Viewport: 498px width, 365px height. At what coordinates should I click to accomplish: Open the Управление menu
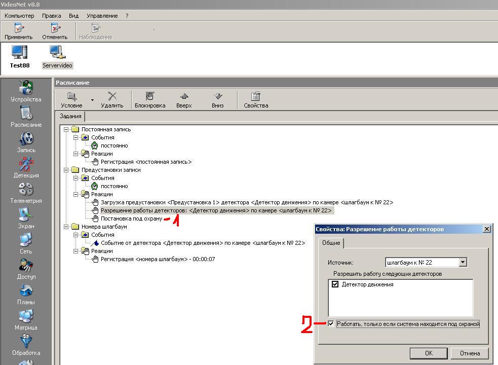[102, 16]
